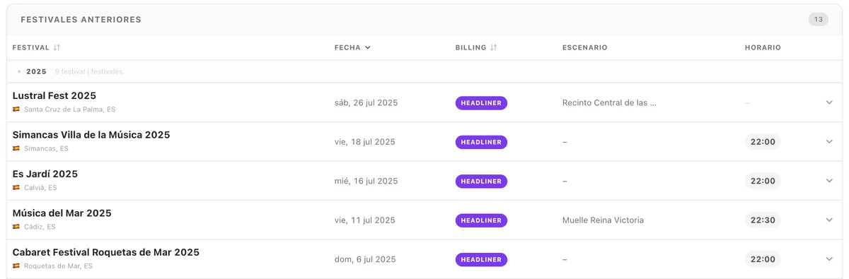Click the 13 count badge in the header

point(819,19)
